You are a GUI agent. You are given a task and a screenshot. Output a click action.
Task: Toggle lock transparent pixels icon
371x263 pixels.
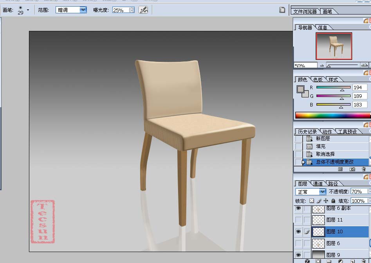coord(312,201)
